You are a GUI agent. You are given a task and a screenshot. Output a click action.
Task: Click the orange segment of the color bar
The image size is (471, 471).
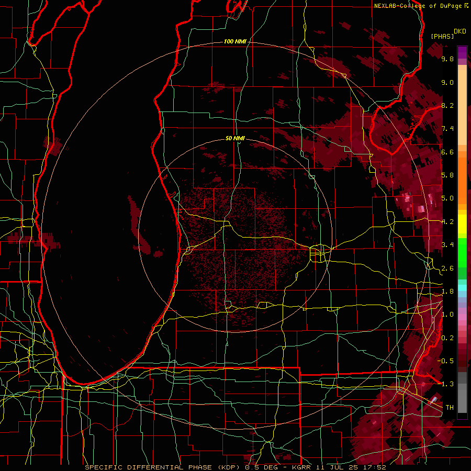click(462, 180)
